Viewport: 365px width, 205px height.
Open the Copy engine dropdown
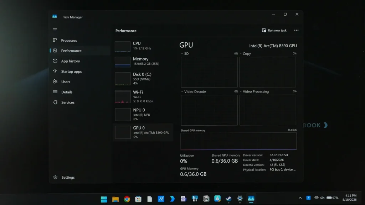point(245,54)
